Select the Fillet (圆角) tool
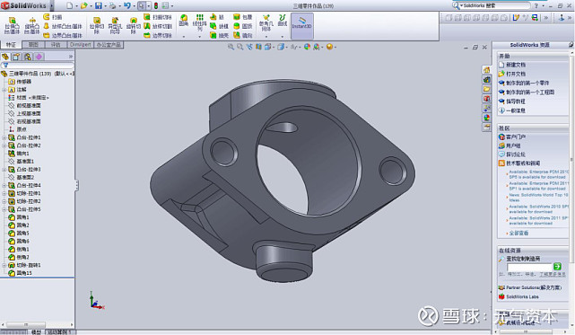The height and width of the screenshot is (335, 575). pos(184,21)
